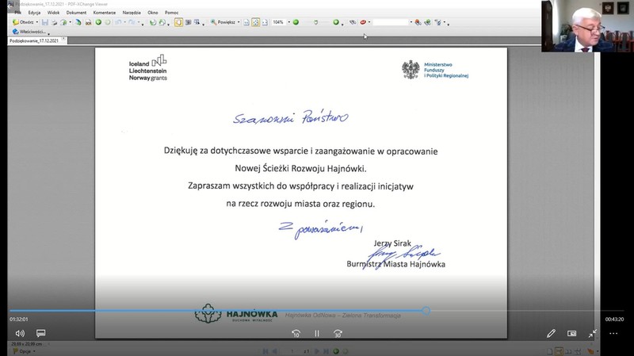The width and height of the screenshot is (634, 356).
Task: Open the Okno menu
Action: (x=153, y=13)
